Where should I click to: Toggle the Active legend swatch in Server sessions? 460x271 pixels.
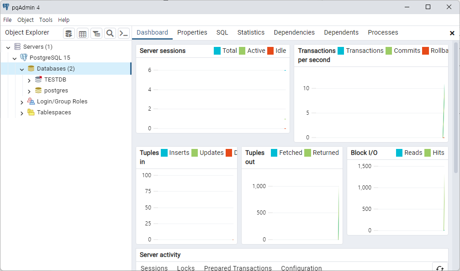(242, 51)
